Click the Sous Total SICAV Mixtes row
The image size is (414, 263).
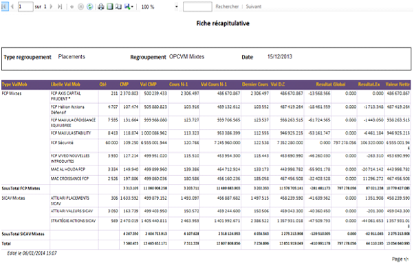click(x=206, y=234)
